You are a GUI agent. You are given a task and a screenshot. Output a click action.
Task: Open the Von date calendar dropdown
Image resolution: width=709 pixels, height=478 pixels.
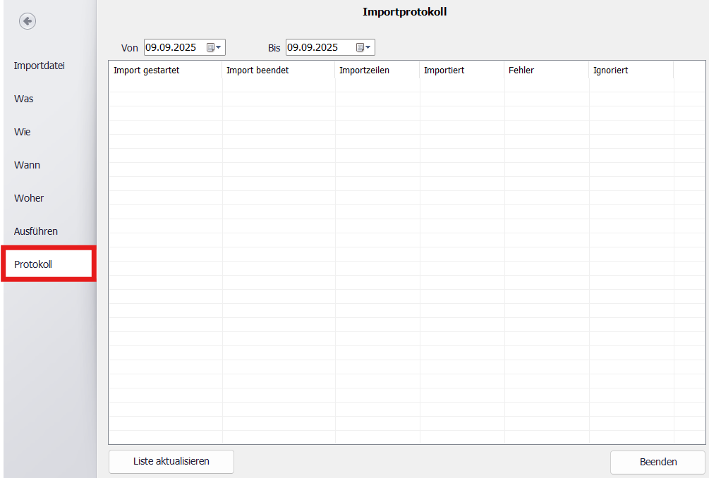point(214,47)
